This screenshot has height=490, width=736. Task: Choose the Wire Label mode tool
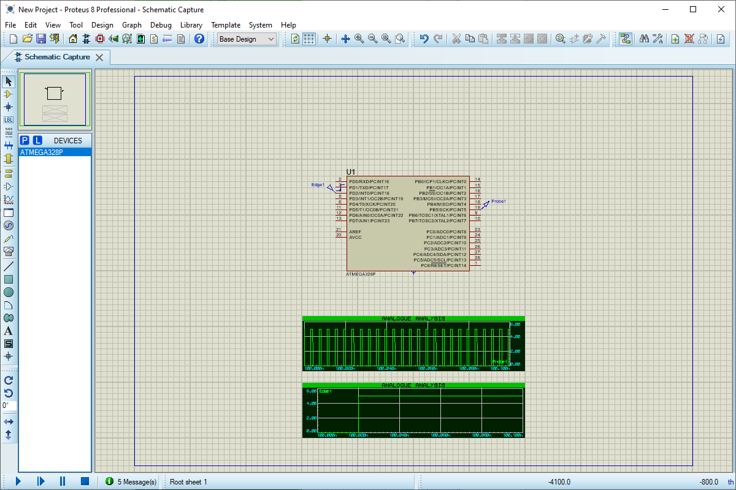[9, 119]
